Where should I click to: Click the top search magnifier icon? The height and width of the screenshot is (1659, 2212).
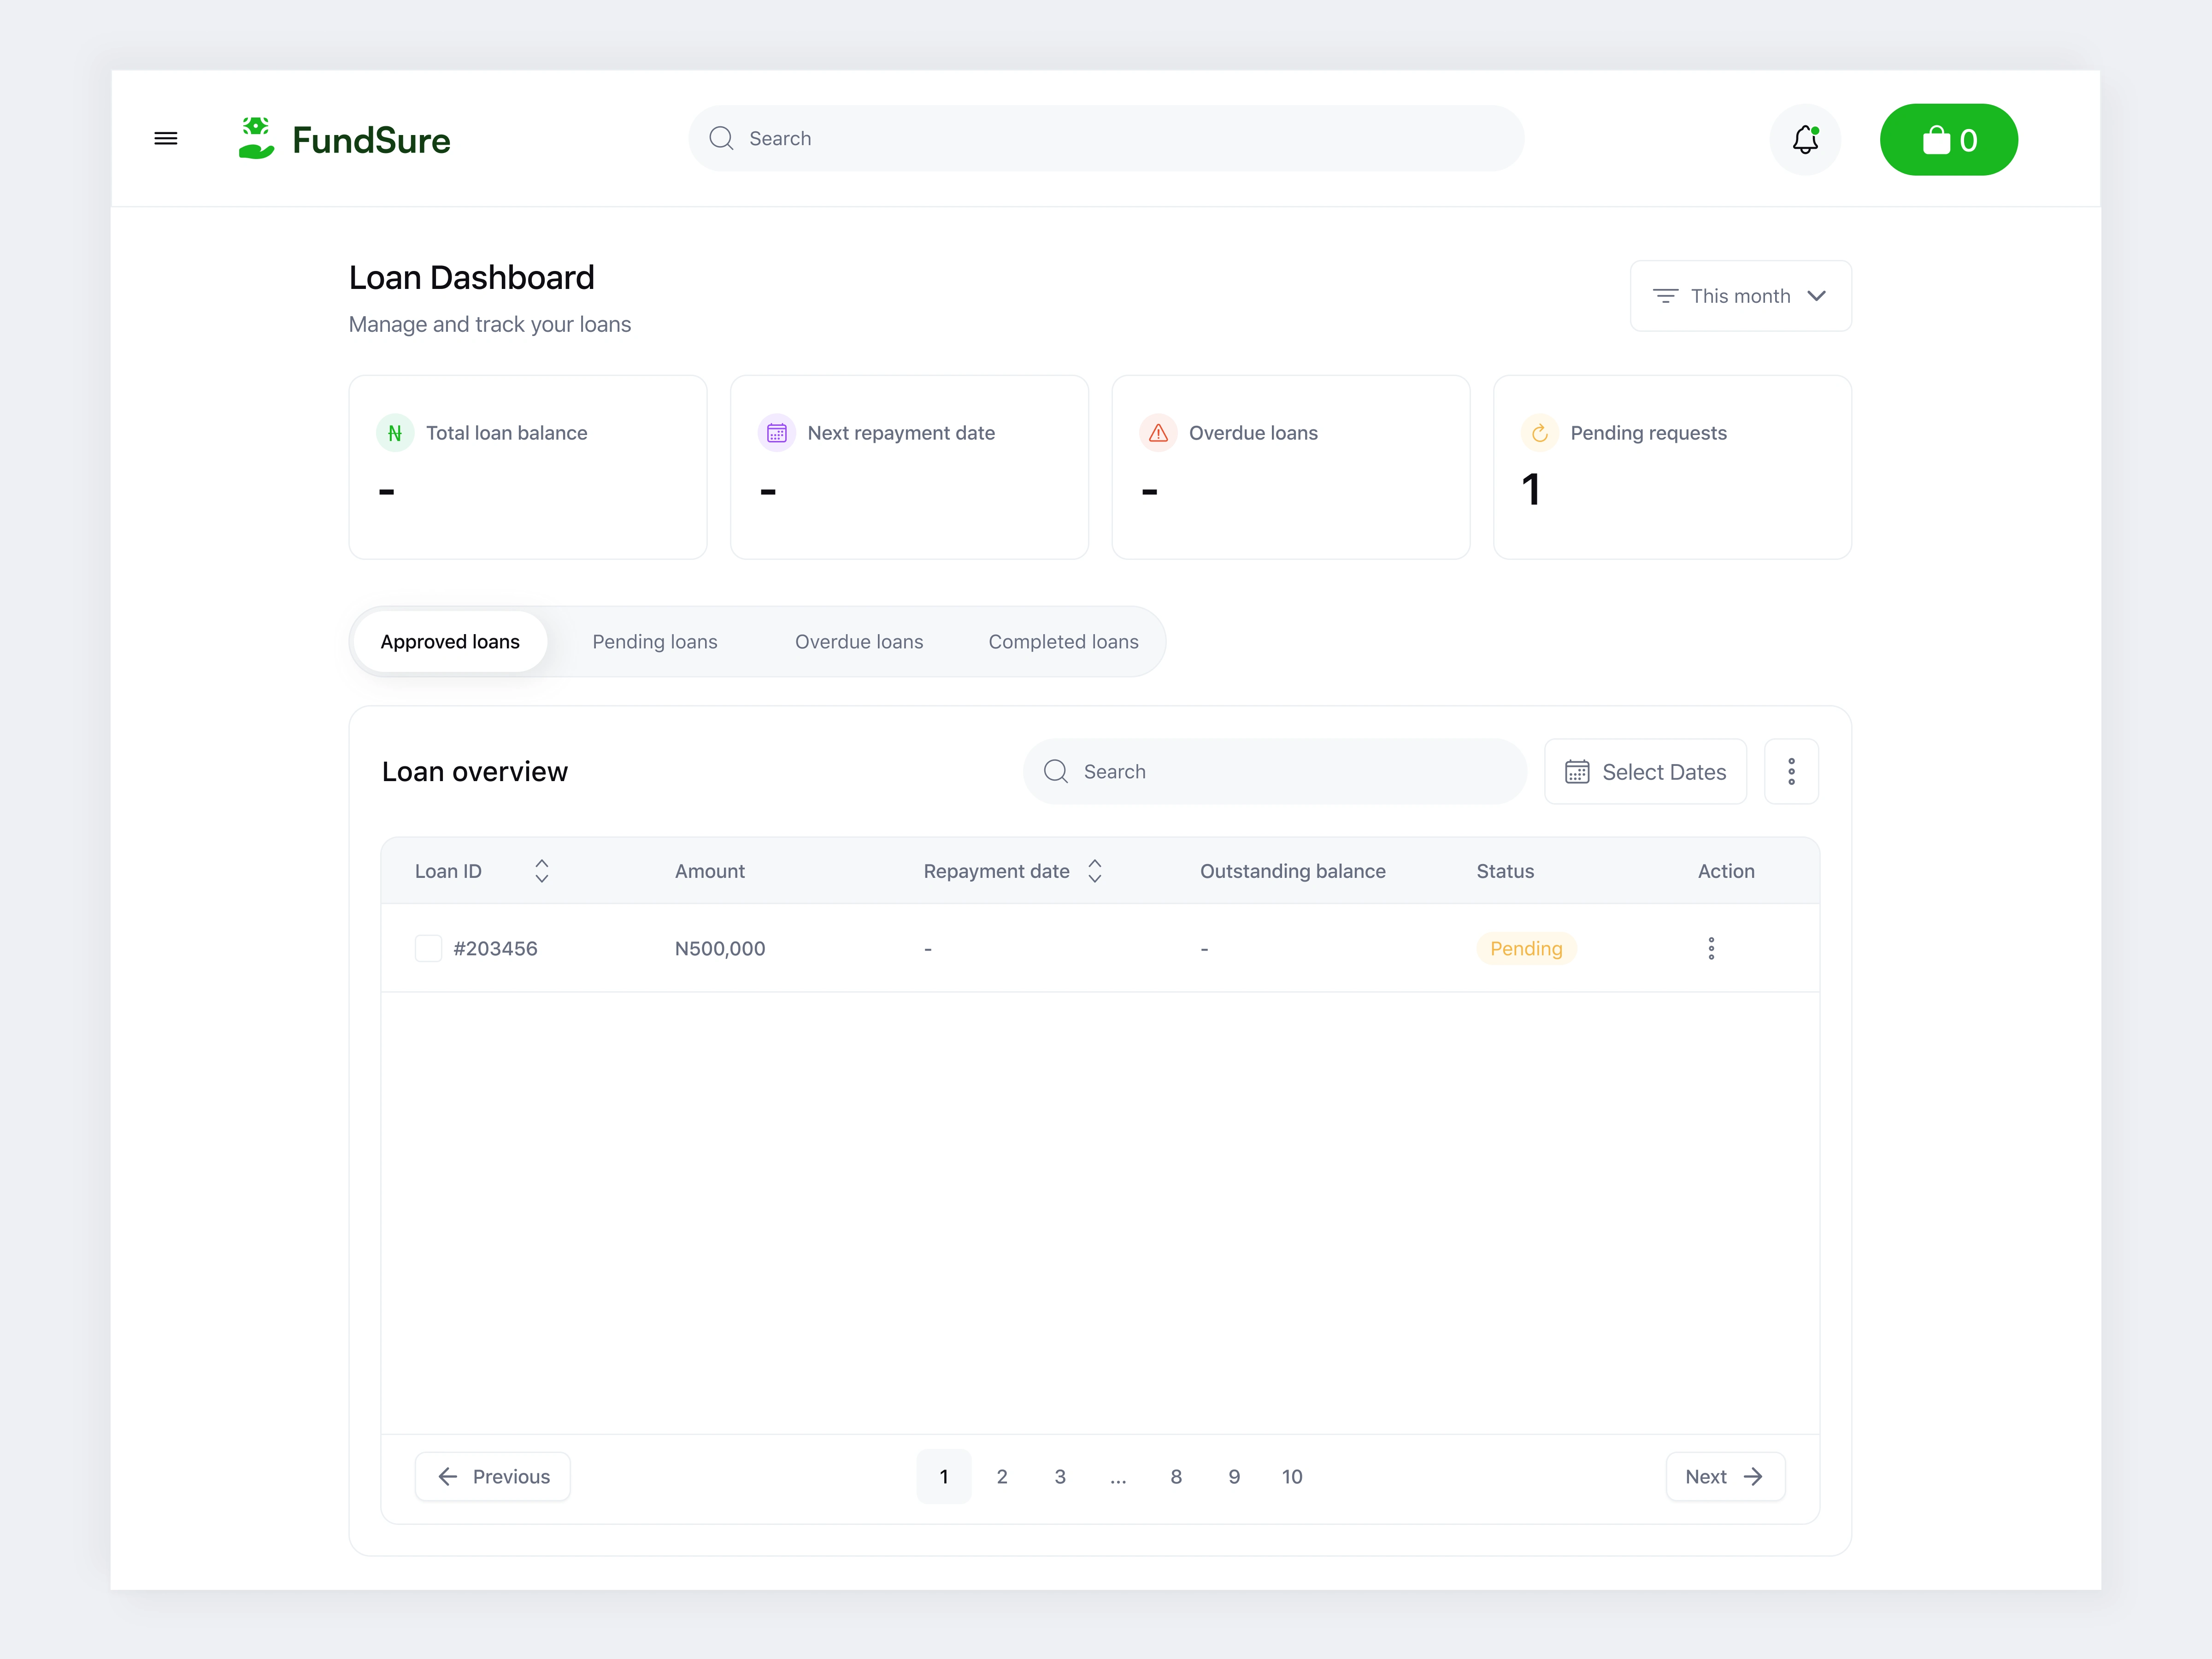721,138
